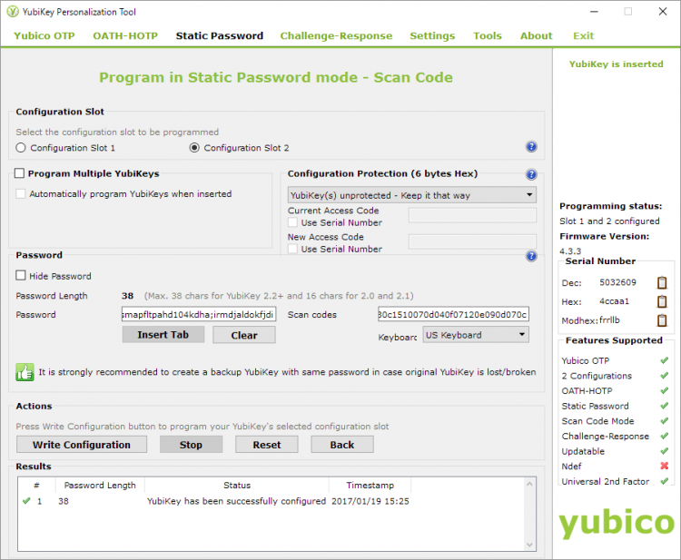
Task: Click the Insert Tab button
Action: pyautogui.click(x=163, y=335)
